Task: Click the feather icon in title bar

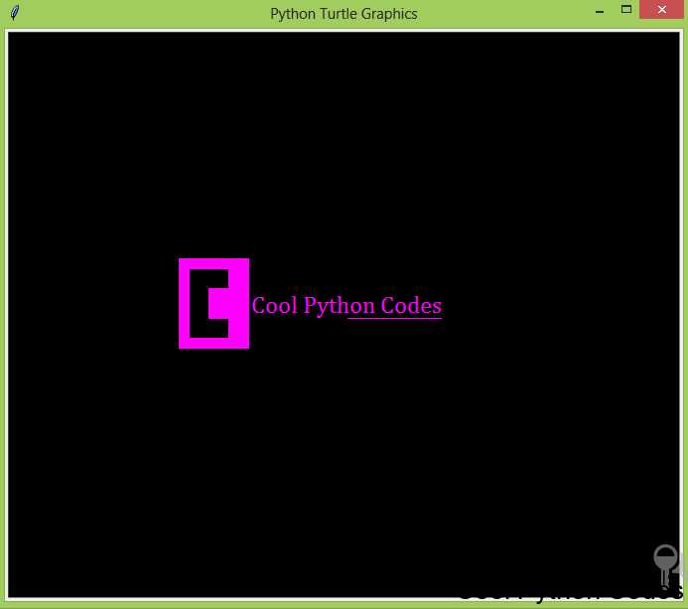Action: [15, 12]
